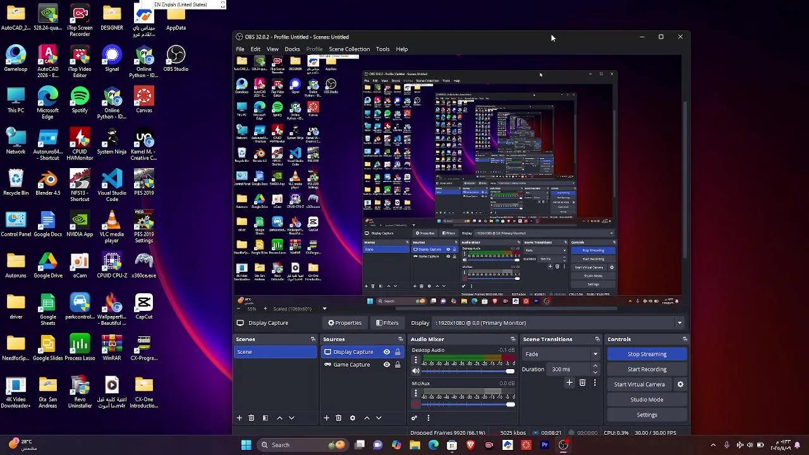Mute Desktop Audio with the speaker icon
The width and height of the screenshot is (809, 455).
click(x=416, y=371)
